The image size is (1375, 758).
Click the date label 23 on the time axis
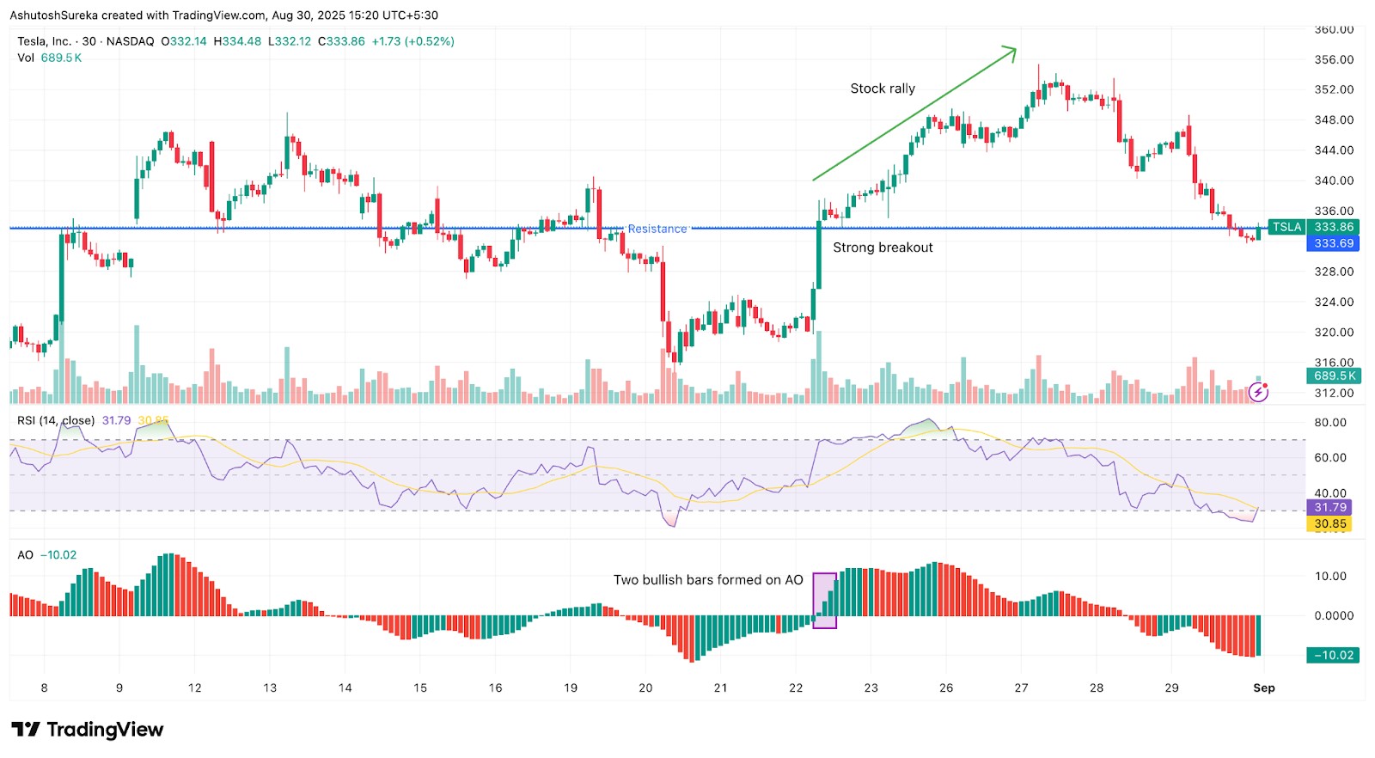coord(871,688)
